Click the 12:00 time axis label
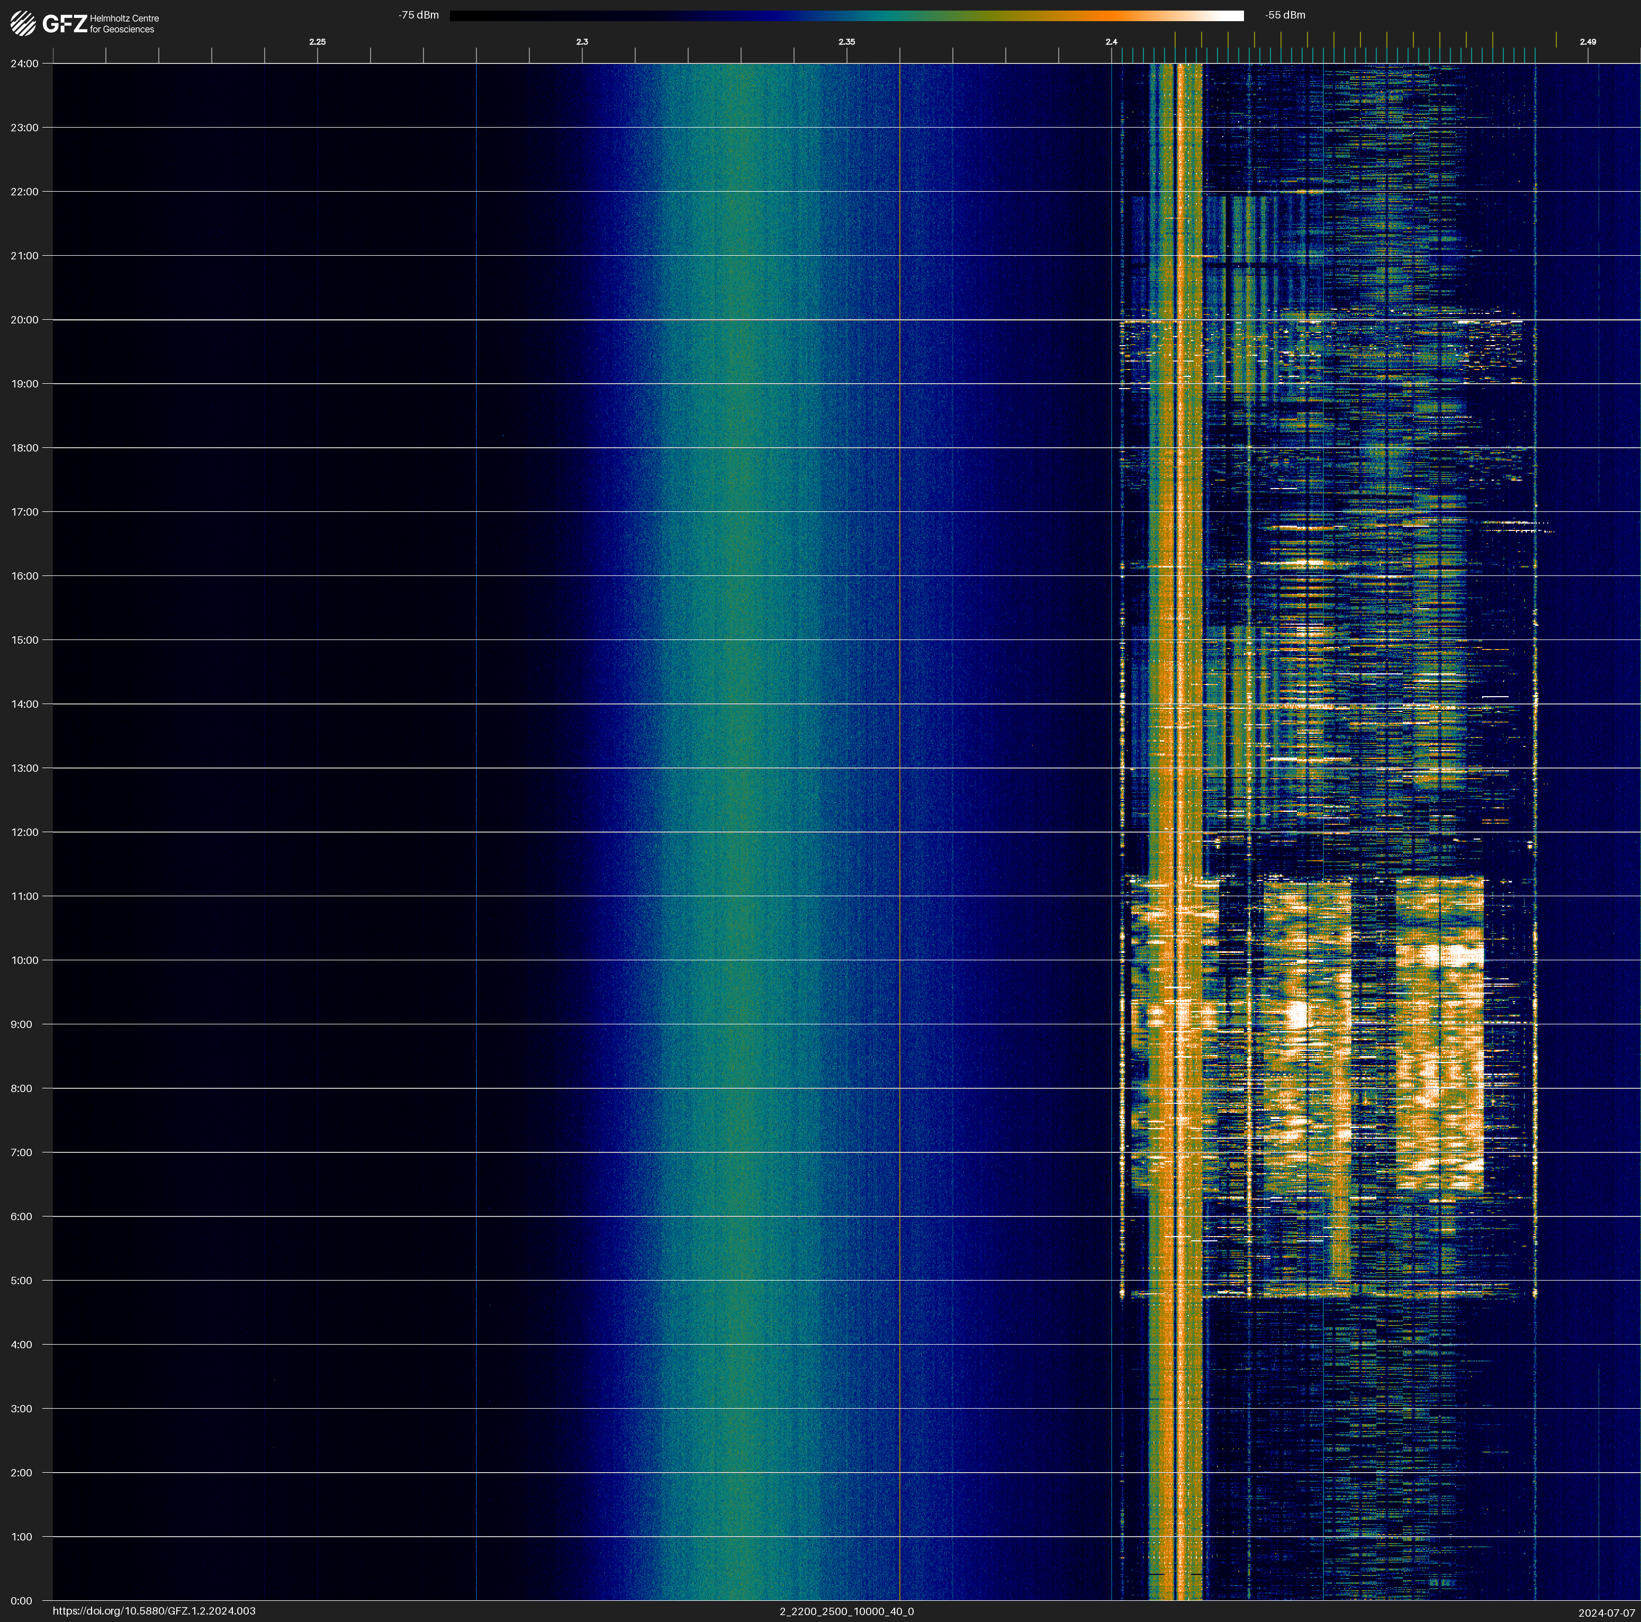Viewport: 1641px width, 1622px height. pyautogui.click(x=25, y=832)
